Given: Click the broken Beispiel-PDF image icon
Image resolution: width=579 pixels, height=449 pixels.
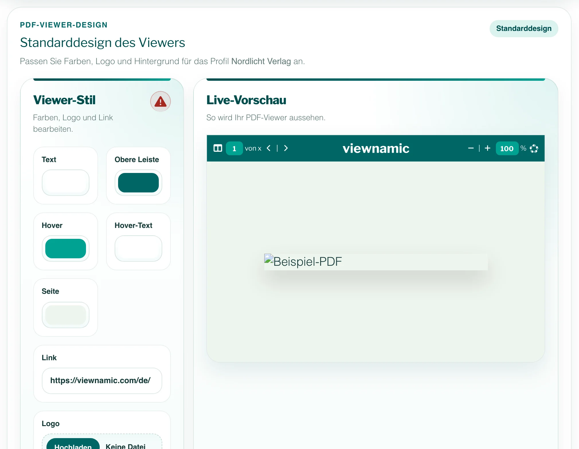Looking at the screenshot, I should point(269,259).
